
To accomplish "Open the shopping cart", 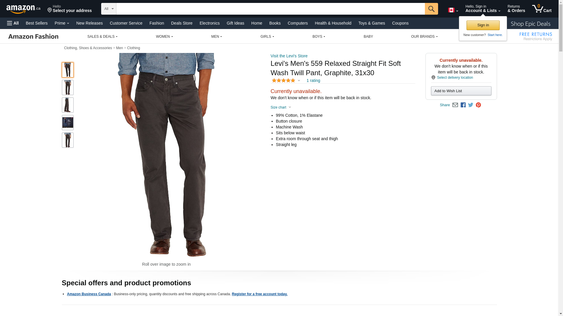I will tap(542, 9).
